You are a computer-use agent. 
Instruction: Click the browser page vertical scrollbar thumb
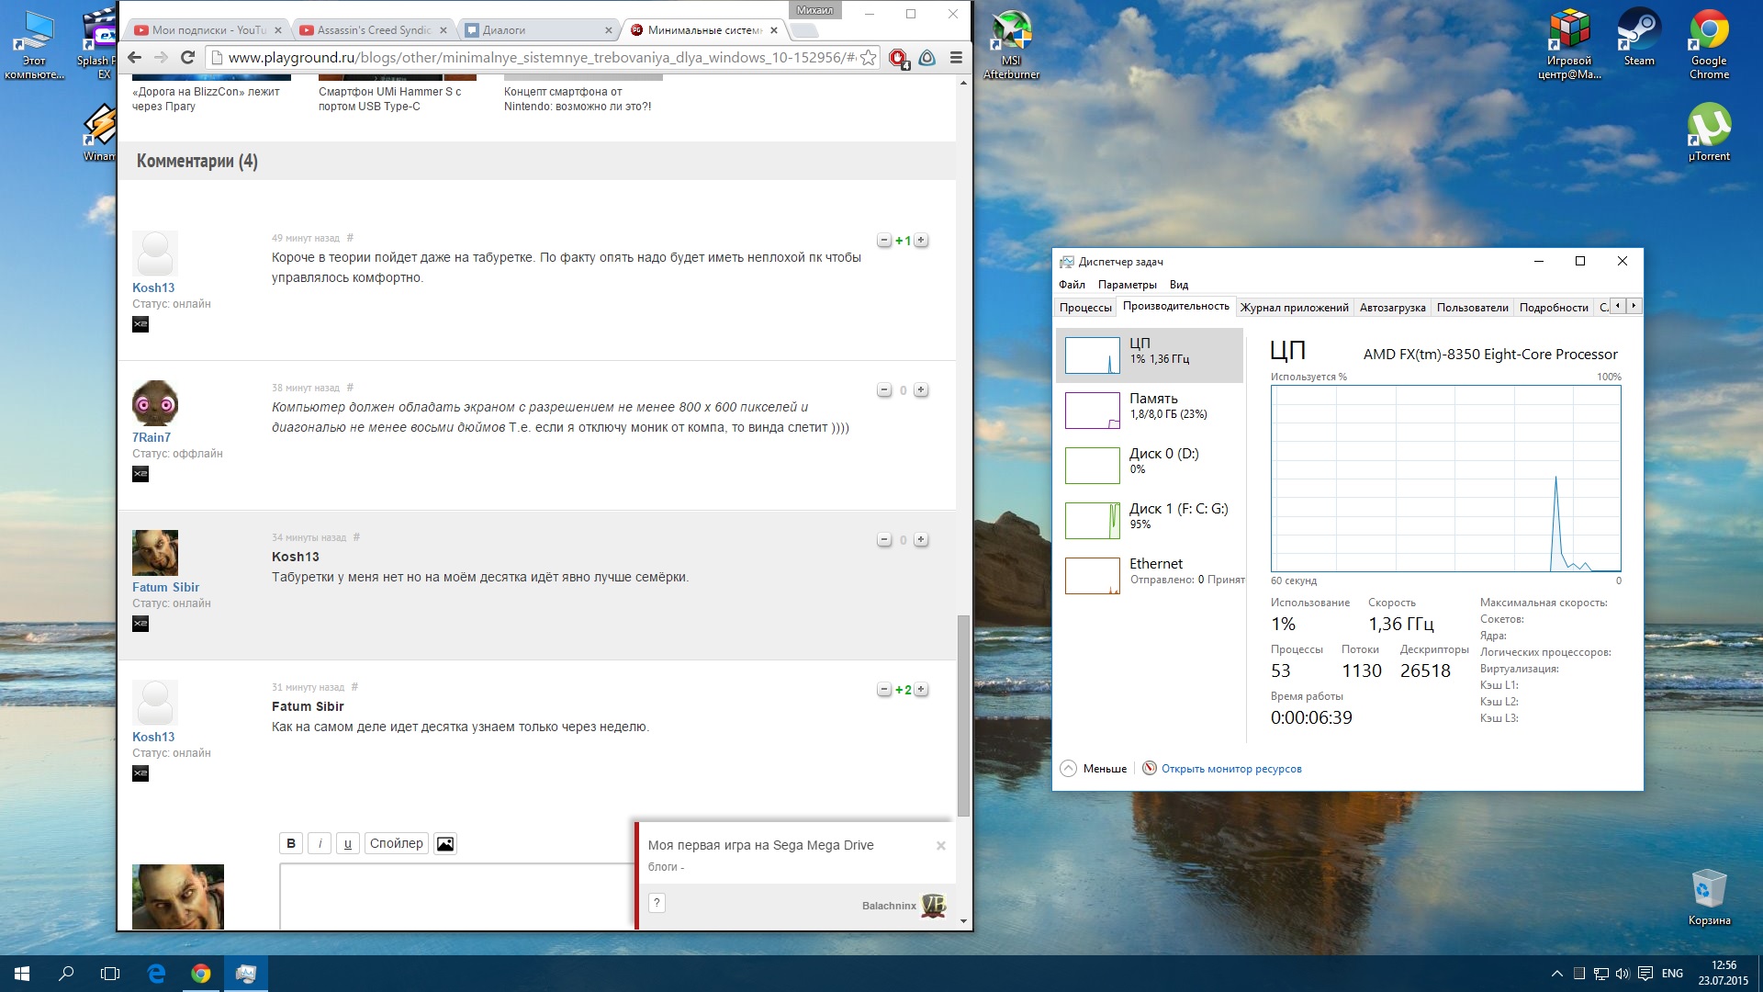pos(963,715)
